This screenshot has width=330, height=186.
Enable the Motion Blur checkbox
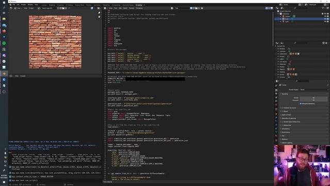click(283, 125)
